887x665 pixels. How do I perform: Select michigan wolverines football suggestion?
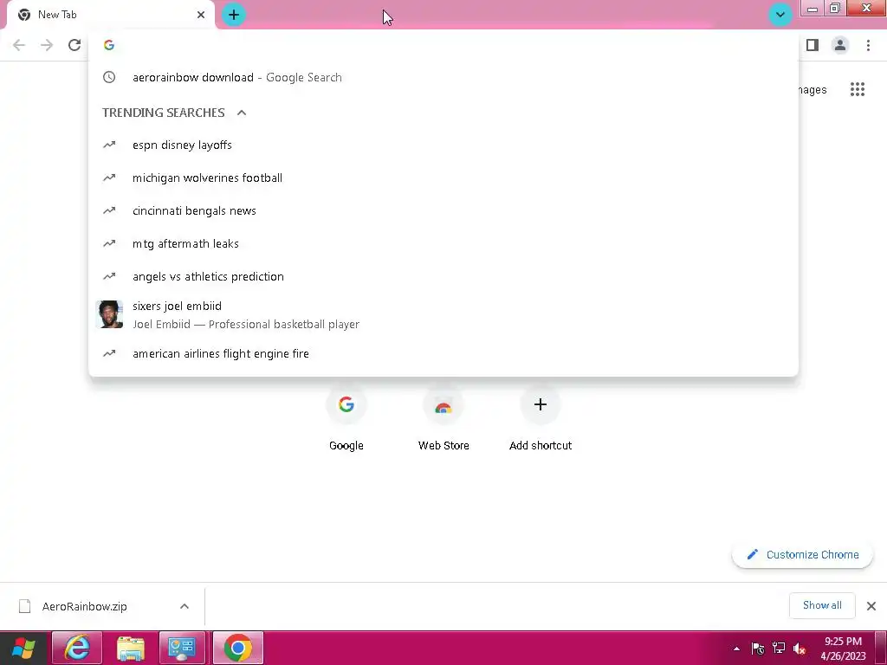coord(443,178)
